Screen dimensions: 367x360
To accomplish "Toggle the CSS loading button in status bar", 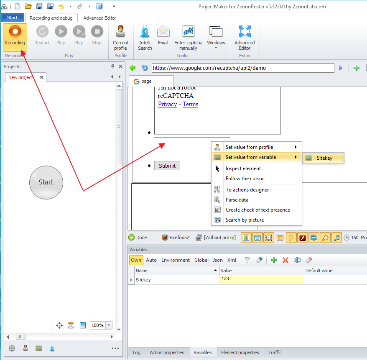I will tap(280, 237).
